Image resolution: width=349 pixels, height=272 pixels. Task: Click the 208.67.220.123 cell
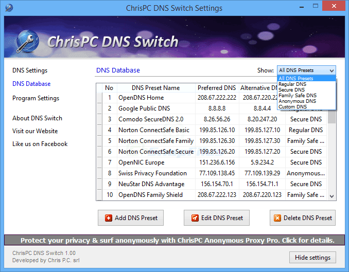click(262, 195)
